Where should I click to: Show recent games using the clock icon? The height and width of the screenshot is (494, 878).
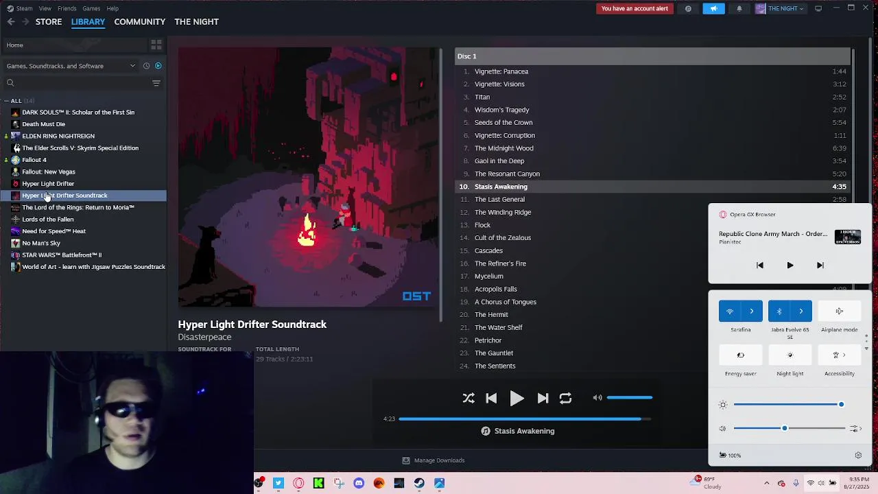(146, 66)
